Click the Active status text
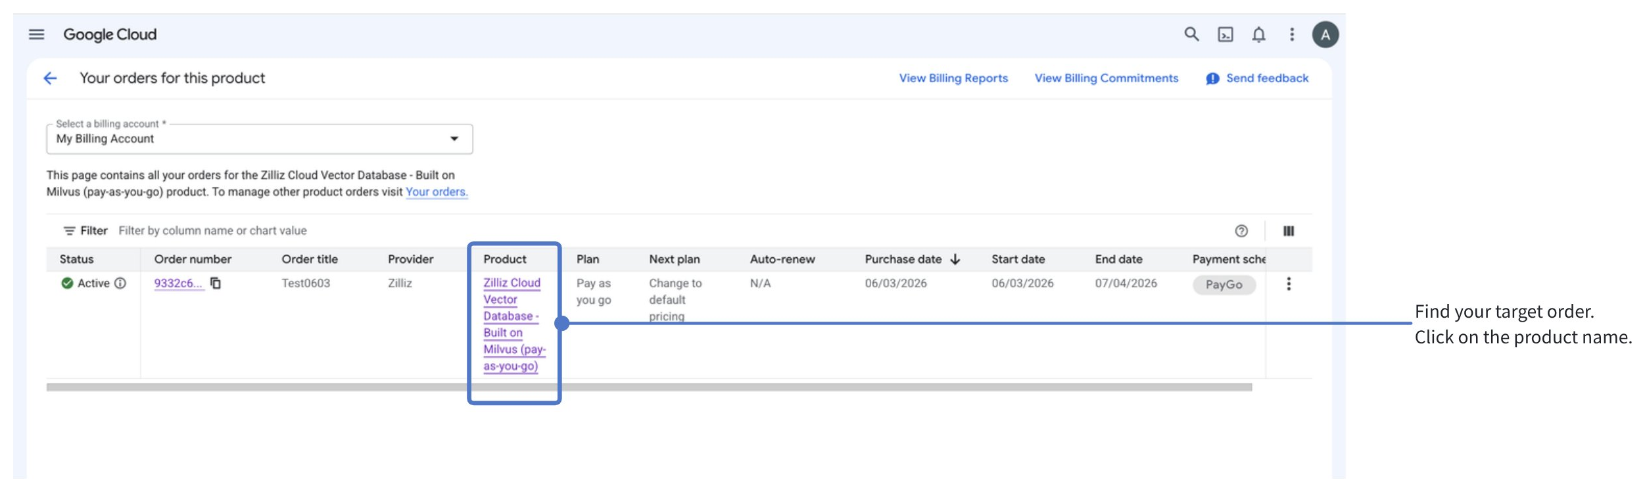This screenshot has width=1645, height=492. [x=93, y=283]
